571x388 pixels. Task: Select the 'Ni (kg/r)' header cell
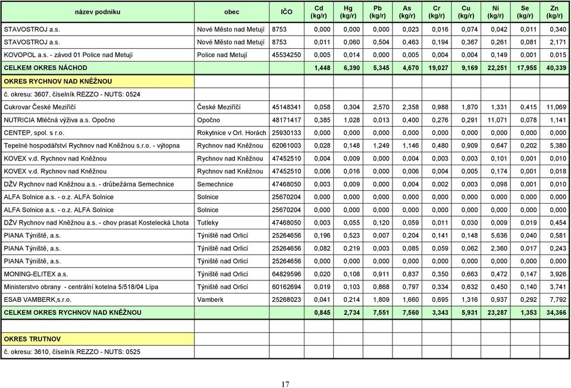click(495, 12)
